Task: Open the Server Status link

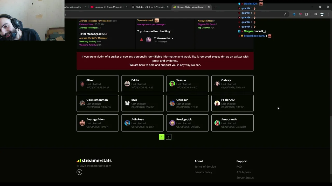Action: point(245,178)
